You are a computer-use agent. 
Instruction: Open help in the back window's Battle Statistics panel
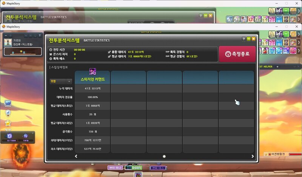(200, 16)
